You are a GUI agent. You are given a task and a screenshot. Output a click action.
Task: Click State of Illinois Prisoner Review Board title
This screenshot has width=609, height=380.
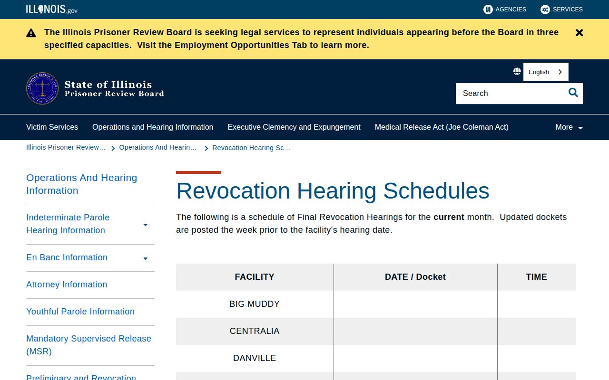click(x=114, y=88)
